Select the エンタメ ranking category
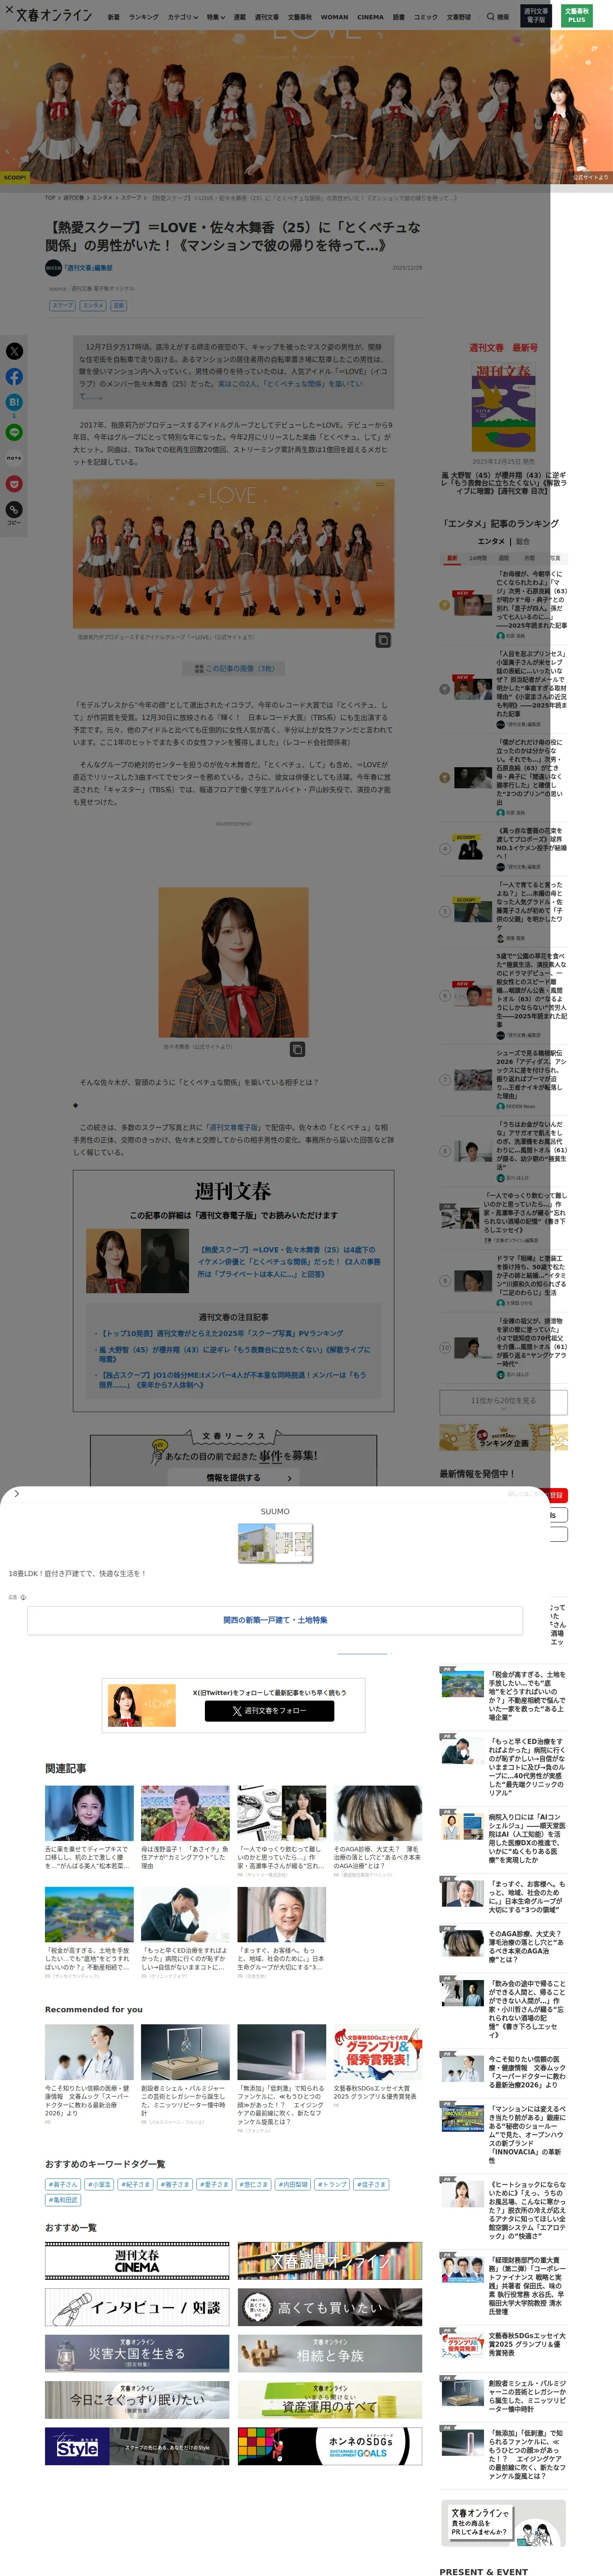Image resolution: width=613 pixels, height=2576 pixels. [x=490, y=541]
